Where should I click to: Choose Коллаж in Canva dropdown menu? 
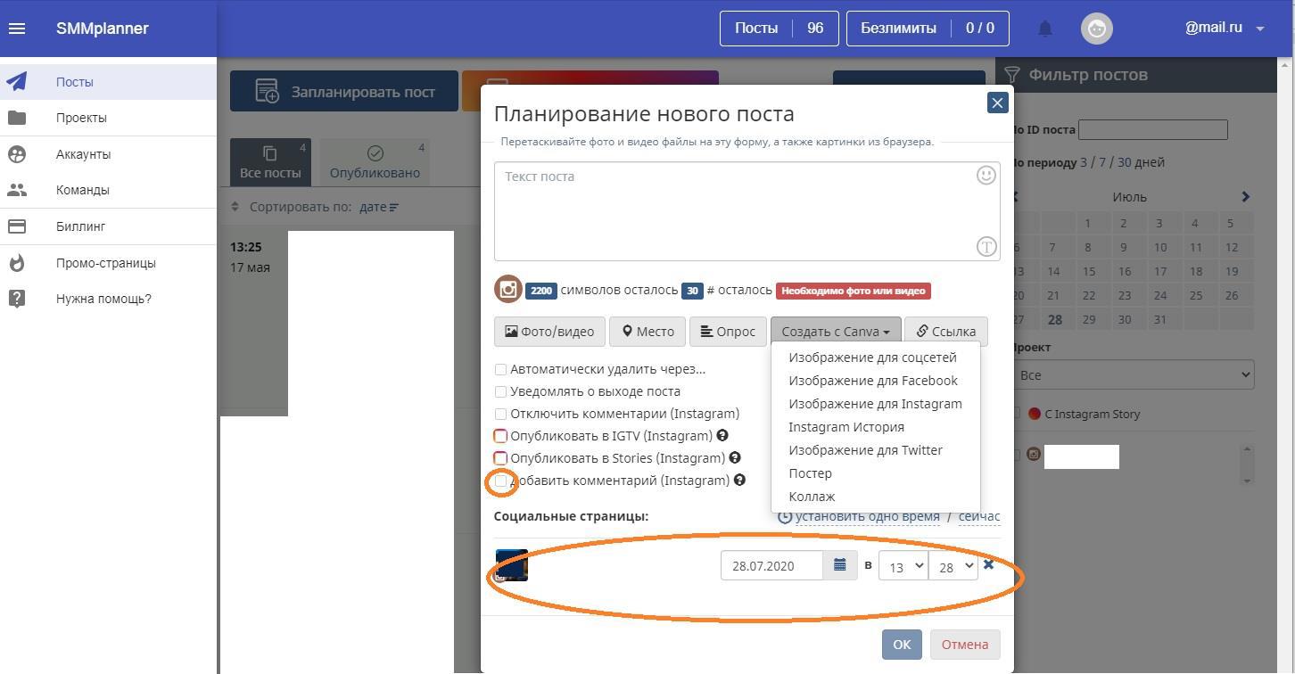click(x=812, y=497)
